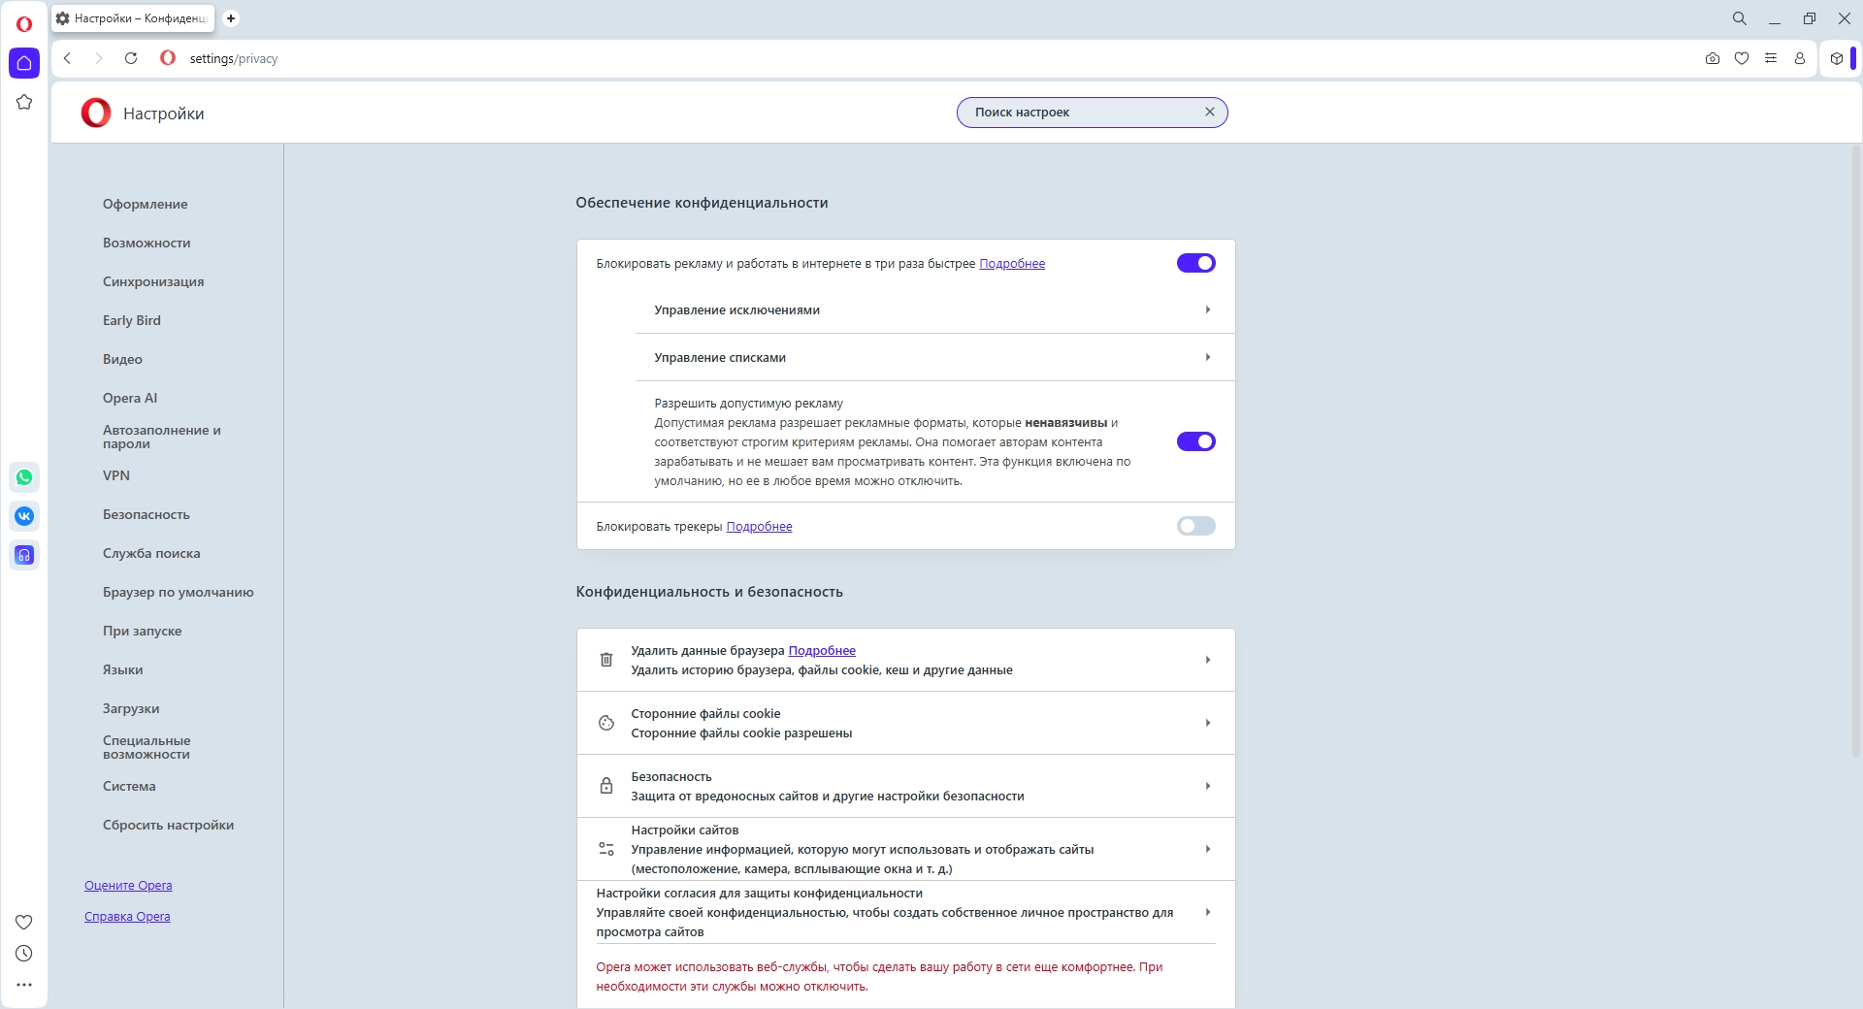1863x1009 pixels.
Task: Turn off acceptable ads toggle
Action: coord(1195,441)
